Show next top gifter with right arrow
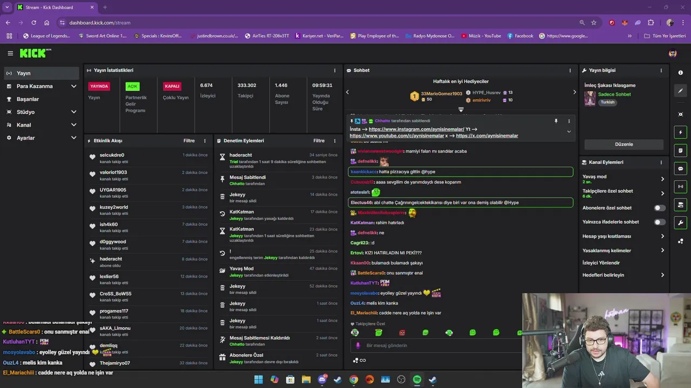691x388 pixels. (x=574, y=92)
